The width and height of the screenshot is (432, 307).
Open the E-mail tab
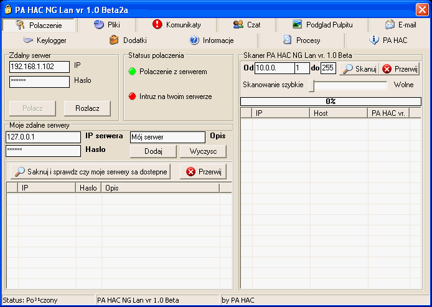tap(400, 25)
